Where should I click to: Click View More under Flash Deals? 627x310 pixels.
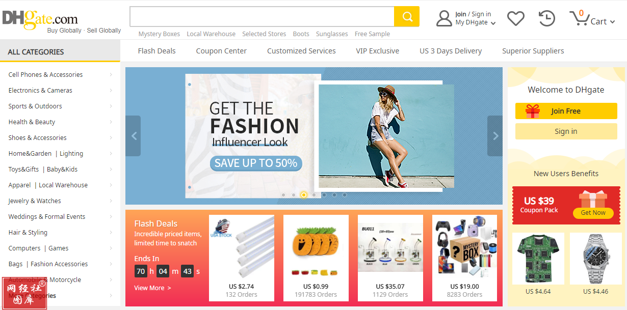tap(152, 288)
